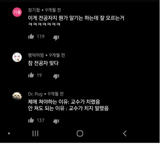
Task: Like the comment by 정기철
Action: tap(31, 36)
